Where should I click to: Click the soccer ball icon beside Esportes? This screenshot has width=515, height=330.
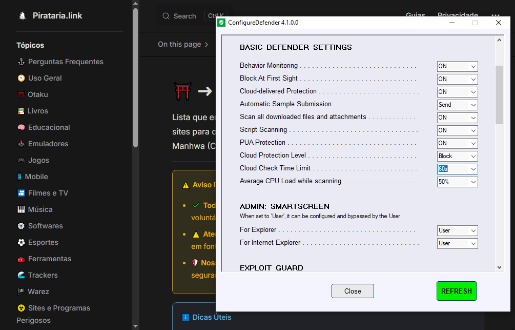click(x=21, y=242)
